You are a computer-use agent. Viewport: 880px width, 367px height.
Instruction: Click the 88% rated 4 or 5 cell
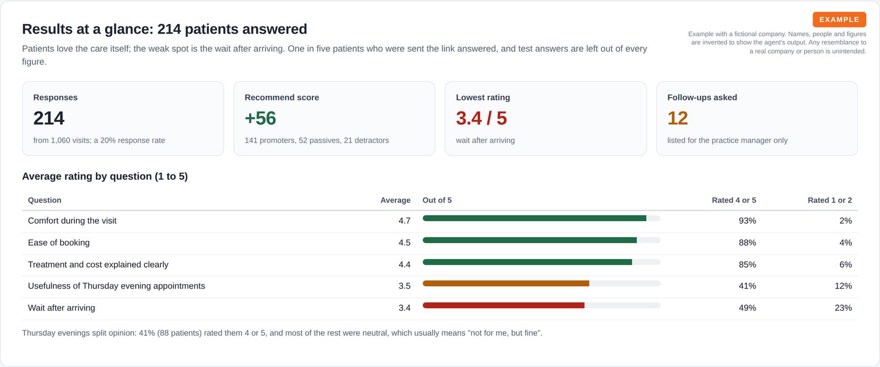(747, 242)
